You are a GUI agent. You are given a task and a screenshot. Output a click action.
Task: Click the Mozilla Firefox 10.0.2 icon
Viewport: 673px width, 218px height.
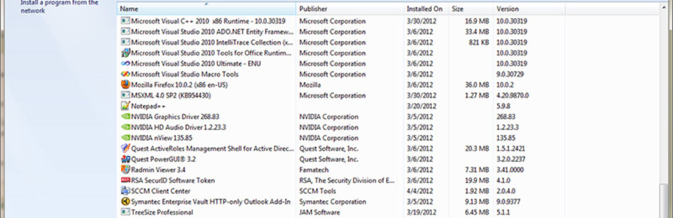pyautogui.click(x=125, y=85)
